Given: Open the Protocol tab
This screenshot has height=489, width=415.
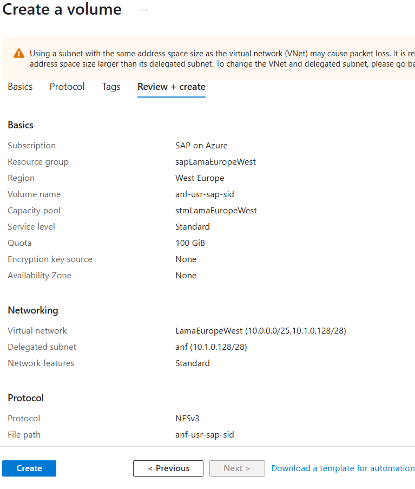Looking at the screenshot, I should [x=67, y=87].
